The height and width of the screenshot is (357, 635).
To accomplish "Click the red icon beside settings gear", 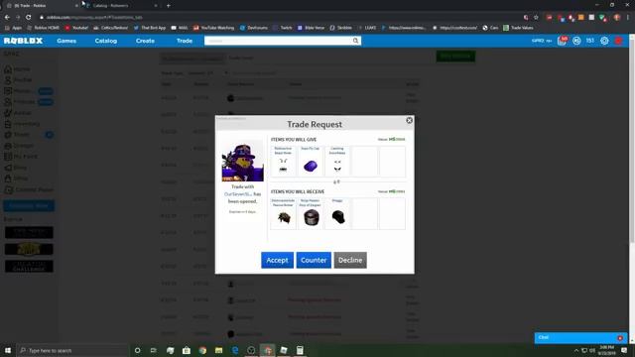I will click(618, 41).
